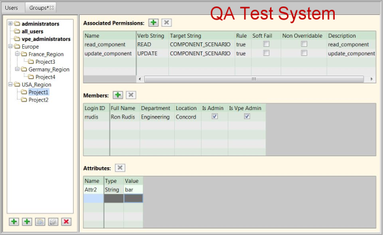Collapse the France_Region node
The image size is (383, 235).
pyautogui.click(x=17, y=54)
